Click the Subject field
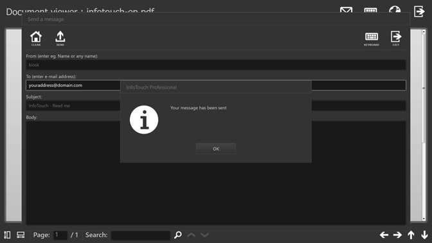The height and width of the screenshot is (243, 432). 216,106
